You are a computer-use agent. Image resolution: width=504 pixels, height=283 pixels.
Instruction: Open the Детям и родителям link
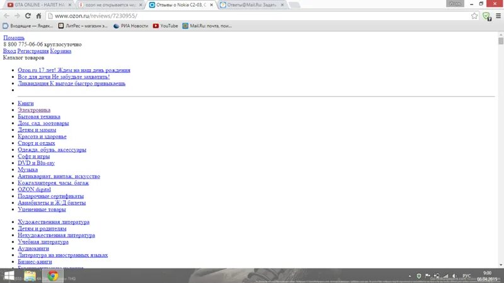tap(42, 229)
